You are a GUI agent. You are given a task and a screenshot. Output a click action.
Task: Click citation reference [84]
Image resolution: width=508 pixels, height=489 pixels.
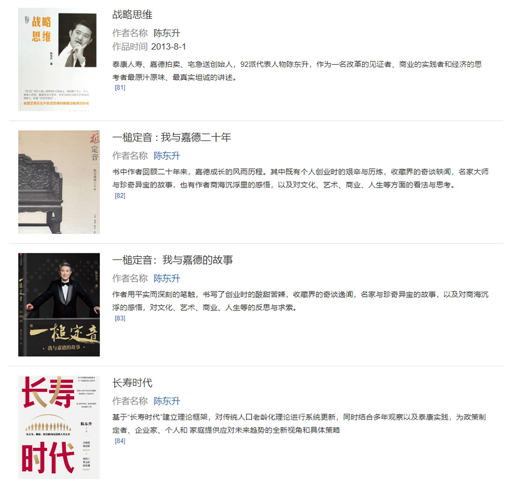[x=120, y=441]
